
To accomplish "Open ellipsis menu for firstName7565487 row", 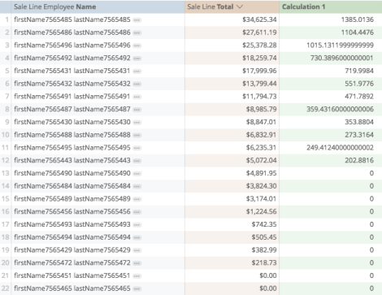I will 137,110.
